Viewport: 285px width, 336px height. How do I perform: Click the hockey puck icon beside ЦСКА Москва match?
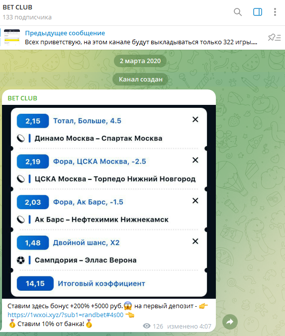(x=21, y=179)
